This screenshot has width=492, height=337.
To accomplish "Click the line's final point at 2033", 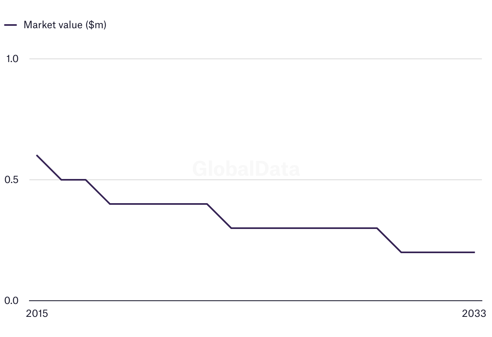I will coord(474,252).
